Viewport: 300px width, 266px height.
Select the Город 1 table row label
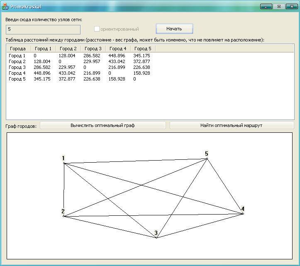pyautogui.click(x=17, y=56)
